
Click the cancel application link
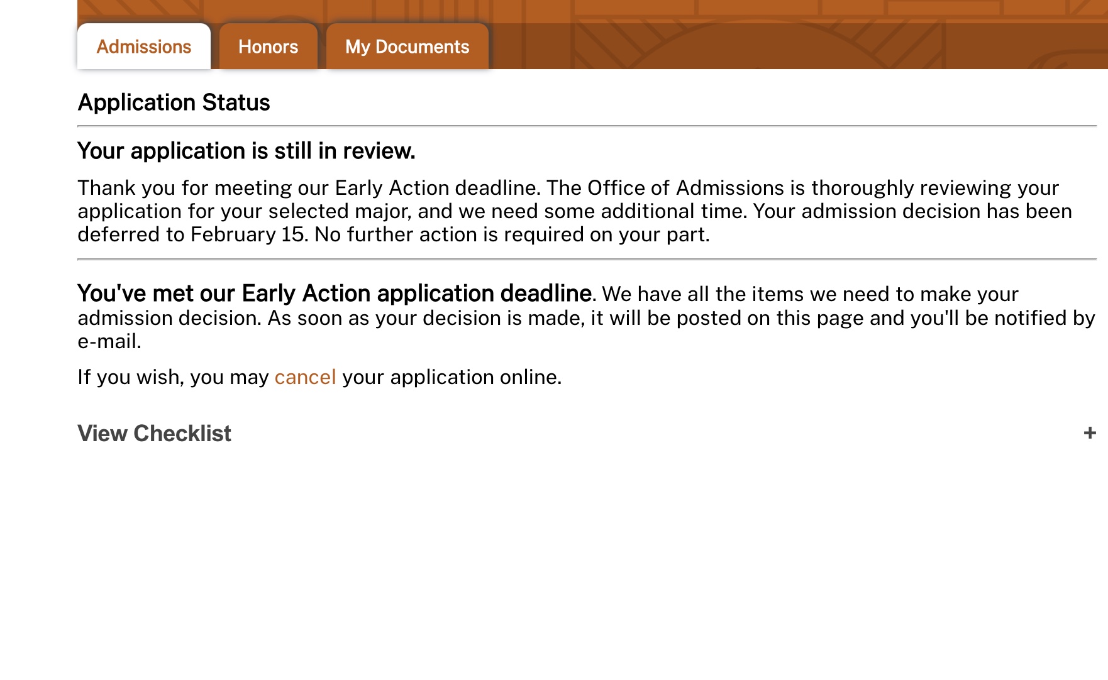(305, 377)
